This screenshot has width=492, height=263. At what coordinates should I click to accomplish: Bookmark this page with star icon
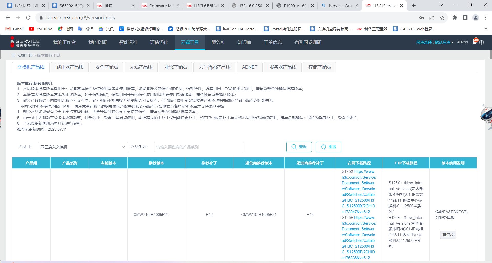tap(442, 18)
